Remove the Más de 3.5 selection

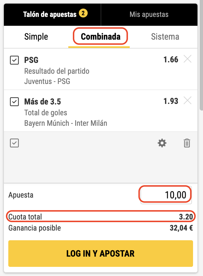click(x=188, y=101)
